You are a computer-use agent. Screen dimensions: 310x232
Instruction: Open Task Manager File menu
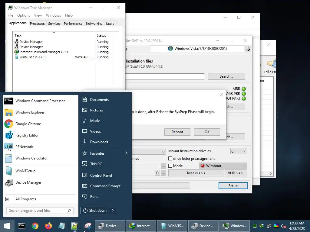coord(10,15)
